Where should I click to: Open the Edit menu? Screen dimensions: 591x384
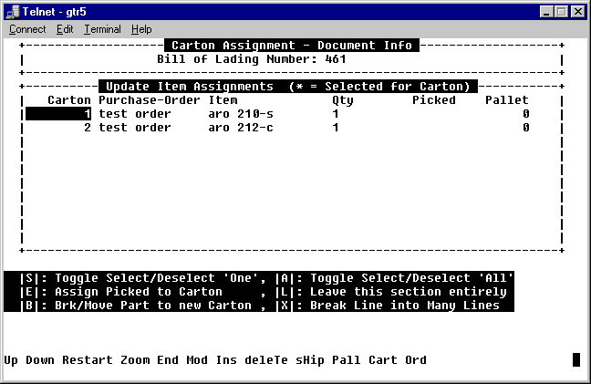65,29
